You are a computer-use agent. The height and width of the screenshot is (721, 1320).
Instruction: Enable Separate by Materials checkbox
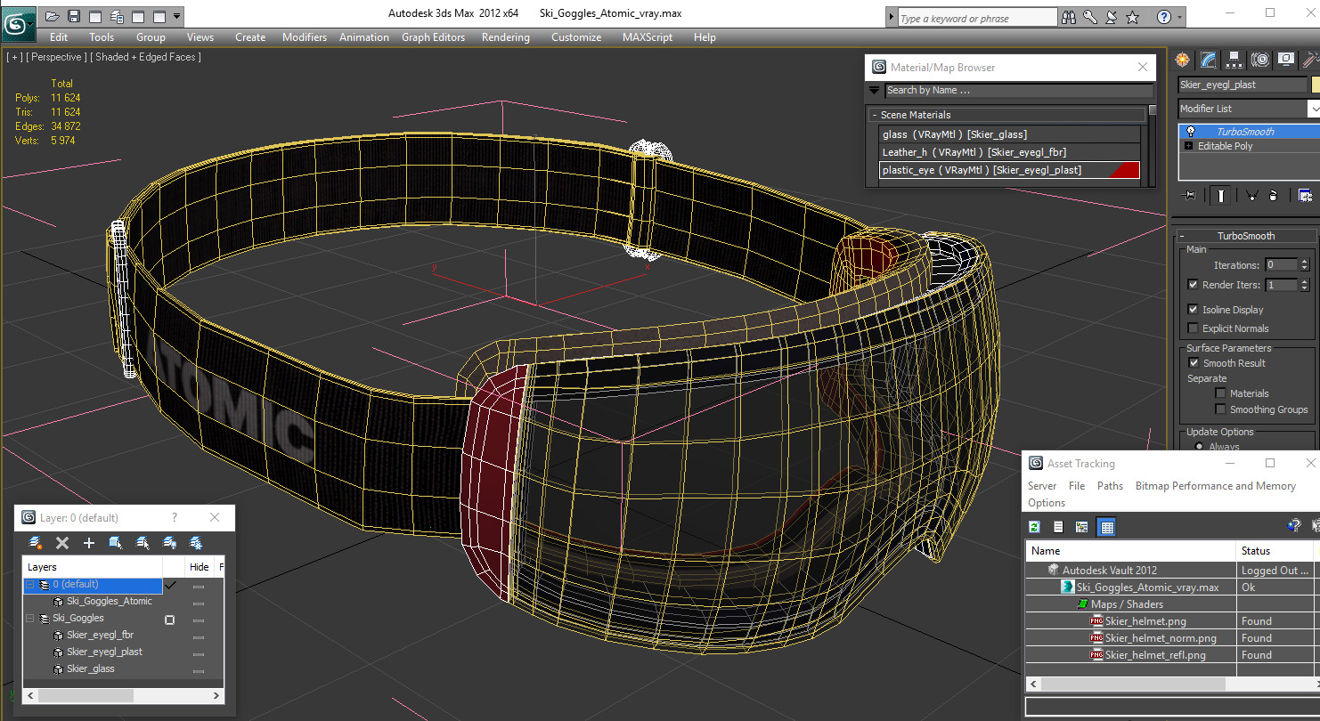1220,393
